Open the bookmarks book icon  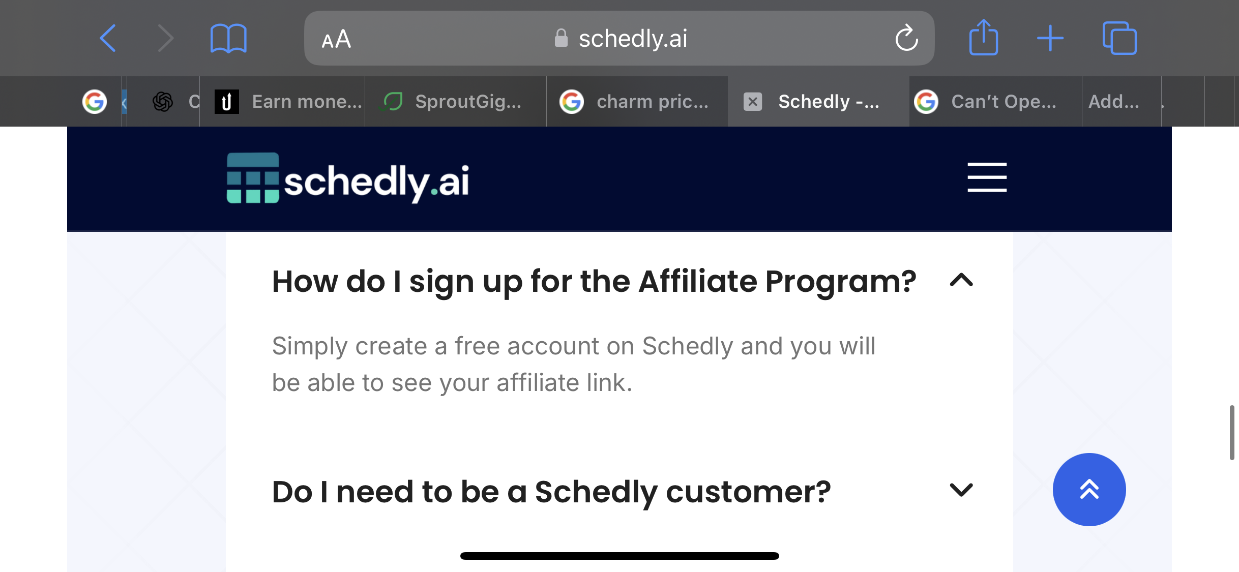pos(228,38)
